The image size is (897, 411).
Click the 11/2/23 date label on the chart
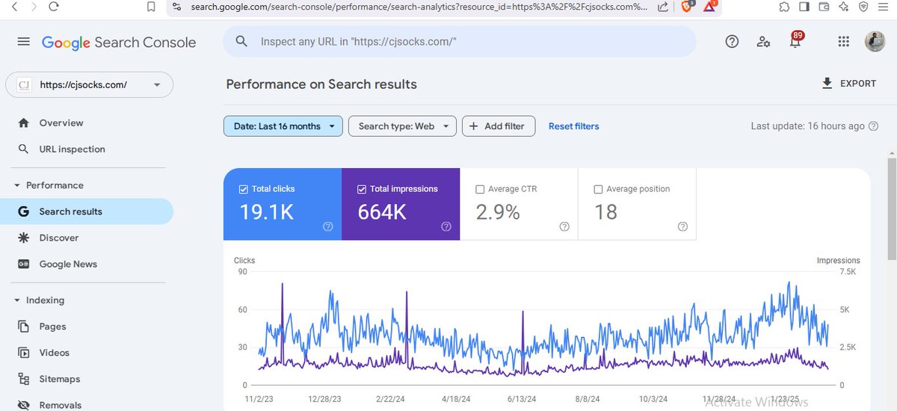[259, 399]
